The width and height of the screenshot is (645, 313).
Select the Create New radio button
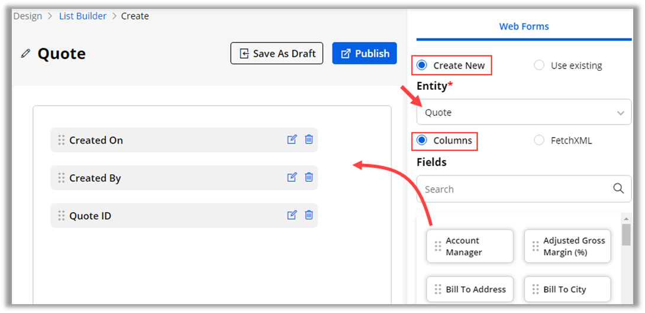tap(422, 66)
